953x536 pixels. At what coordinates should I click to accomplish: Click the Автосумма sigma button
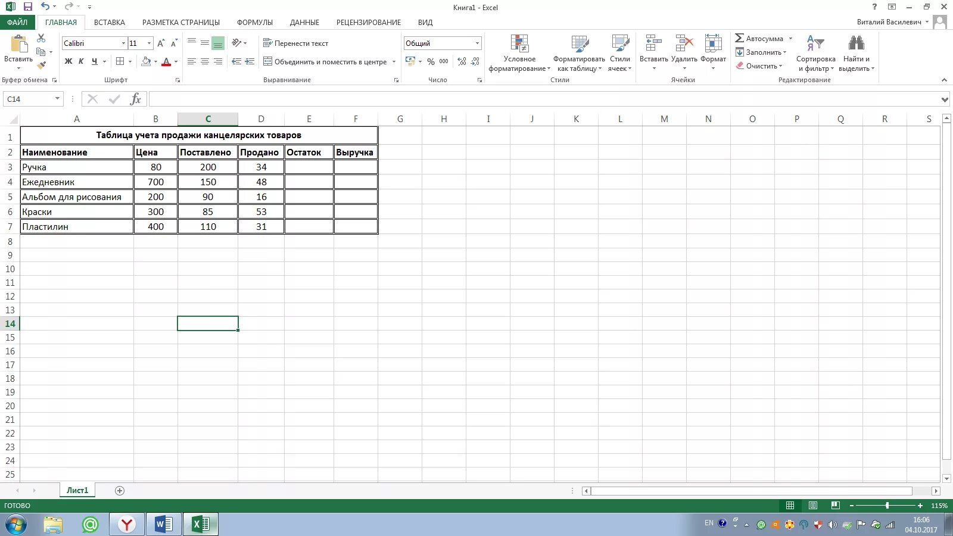759,38
